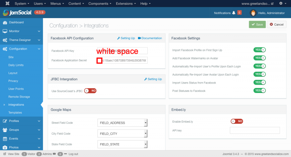
Task: Expand Theme Designer sidebar chevron
Action: 39,40
